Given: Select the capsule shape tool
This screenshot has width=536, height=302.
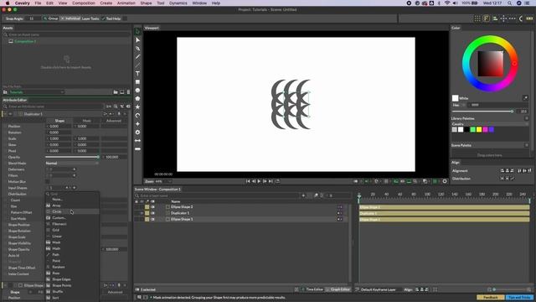Looking at the screenshot, I should click(137, 149).
